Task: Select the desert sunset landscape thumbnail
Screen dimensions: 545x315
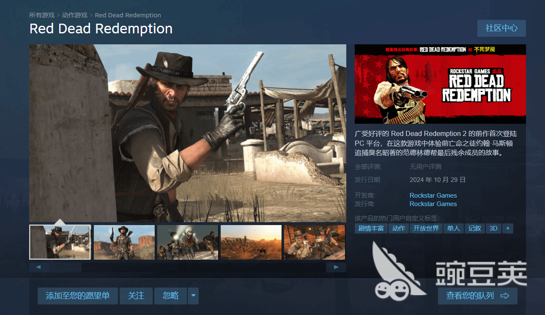Action: click(251, 242)
